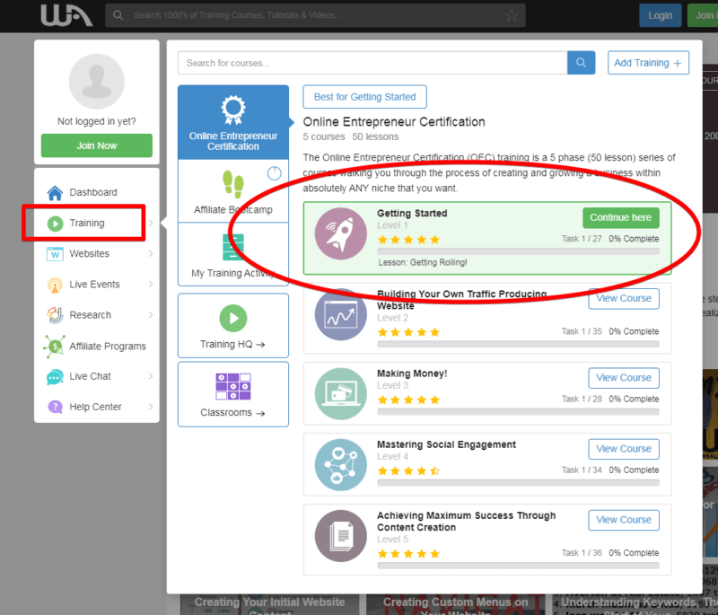Click the Affiliate Programs network icon
This screenshot has height=615, width=718.
(x=55, y=347)
